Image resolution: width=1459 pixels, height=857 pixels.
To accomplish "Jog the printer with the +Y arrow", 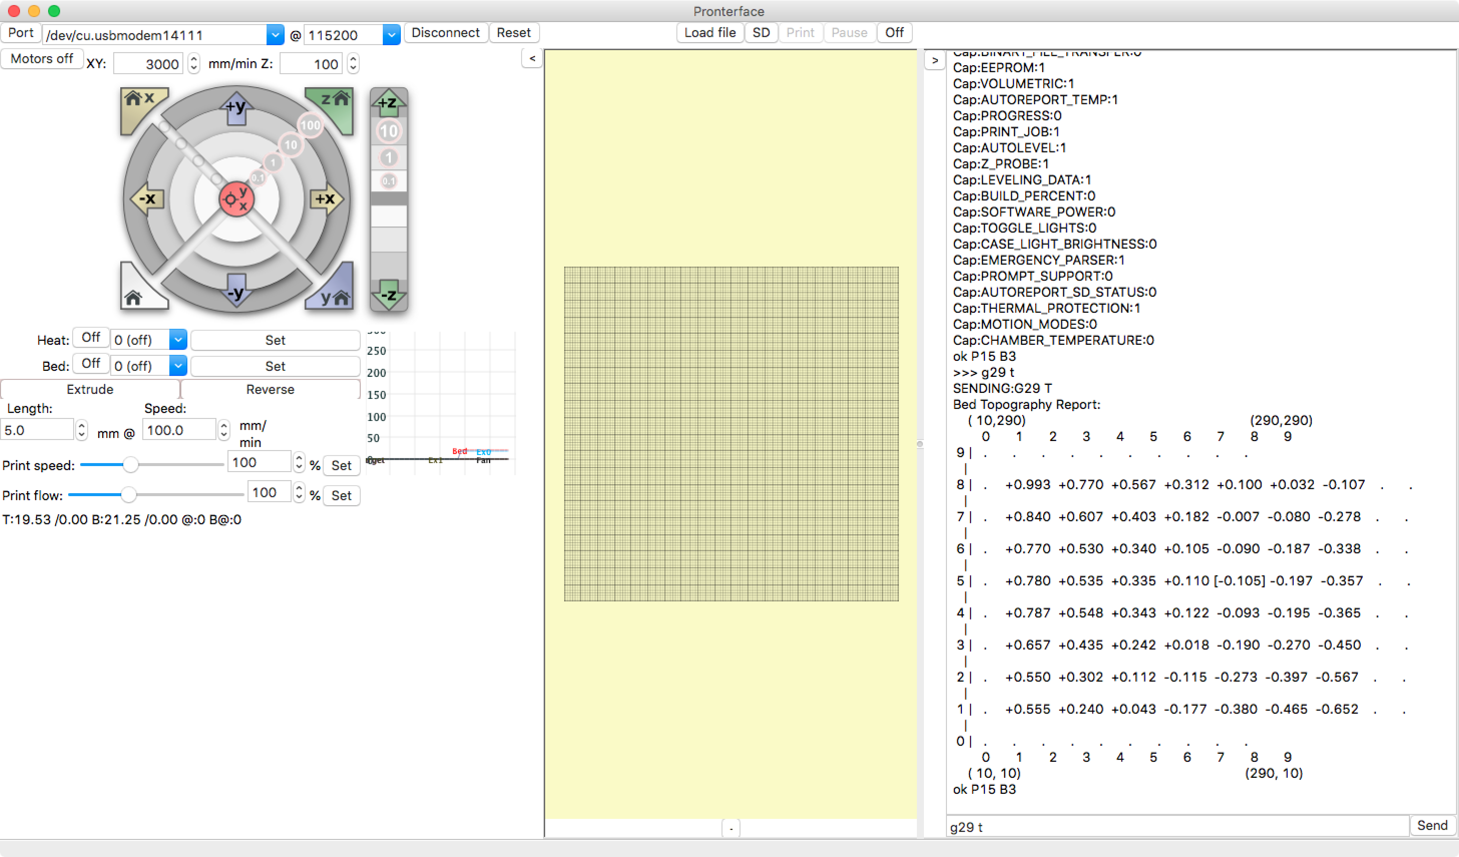I will coord(236,108).
